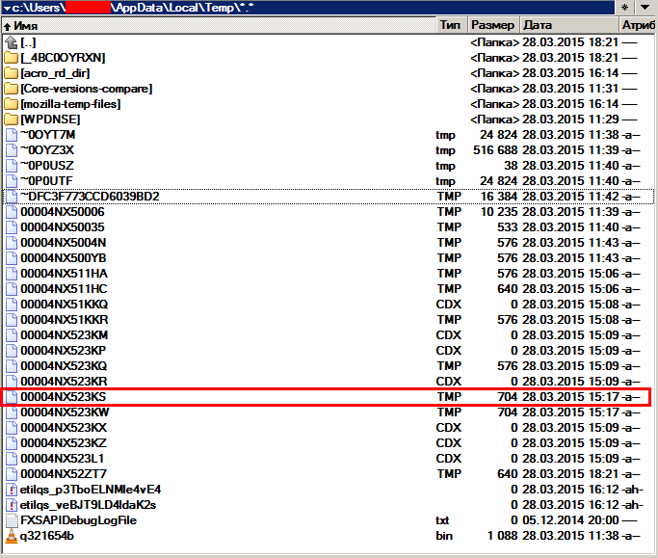The width and height of the screenshot is (658, 558).
Task: Click the txt type of FXSAPIDebugLogFile
Action: coord(442,520)
